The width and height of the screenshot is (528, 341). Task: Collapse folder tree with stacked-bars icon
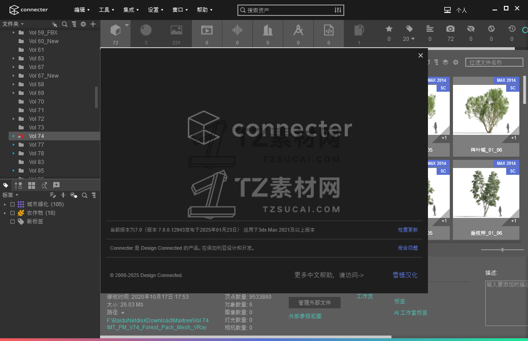[74, 24]
